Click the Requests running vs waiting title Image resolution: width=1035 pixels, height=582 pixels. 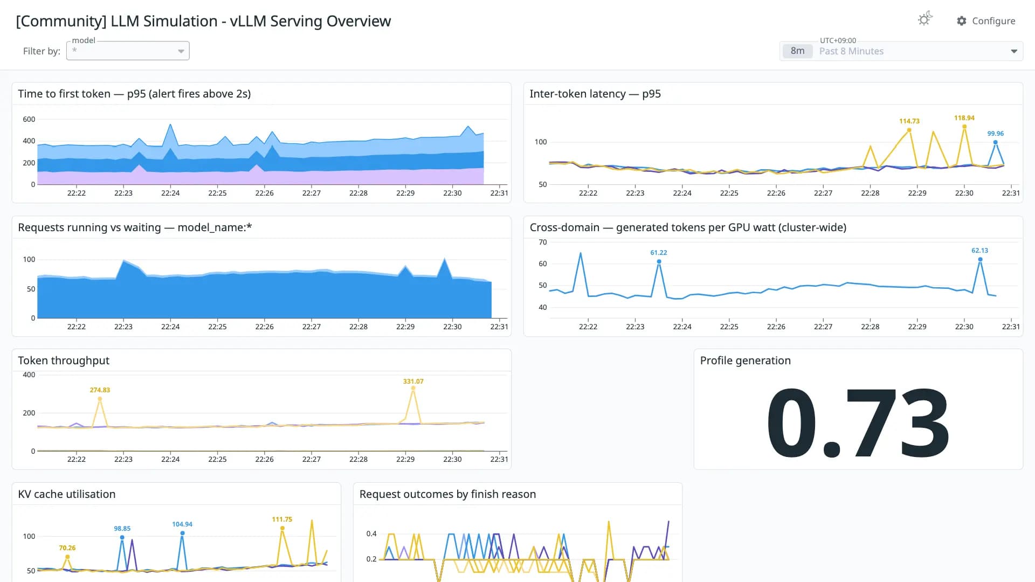[135, 227]
